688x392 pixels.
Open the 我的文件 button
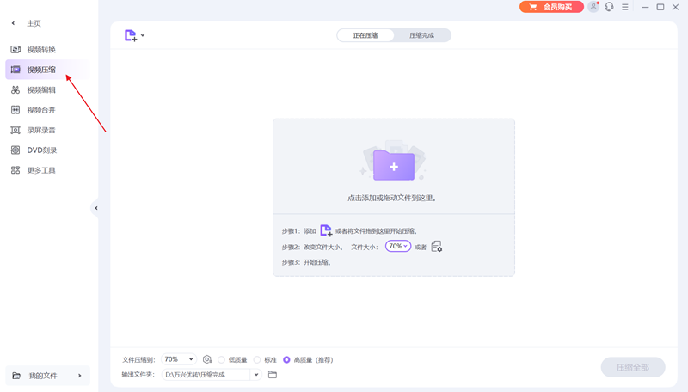[x=47, y=376]
